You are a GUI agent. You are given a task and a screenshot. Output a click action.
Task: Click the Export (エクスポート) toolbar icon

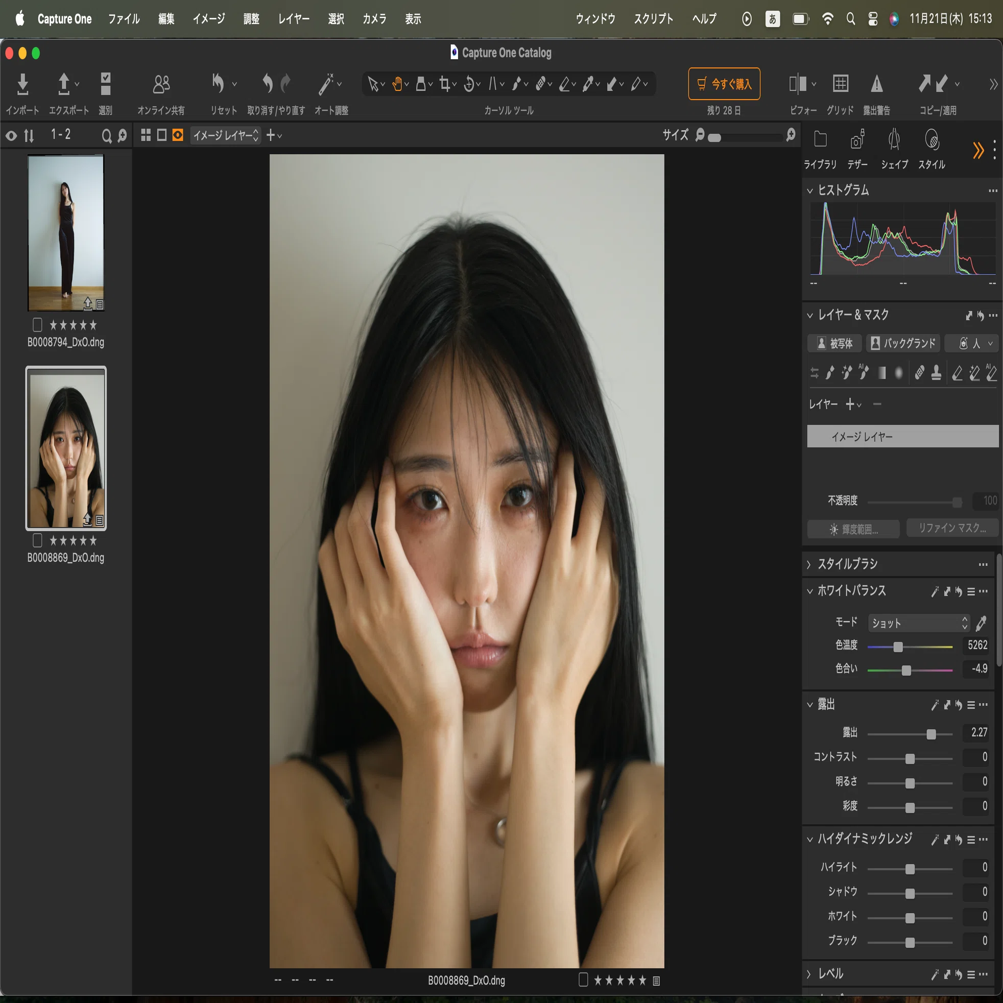(x=63, y=84)
